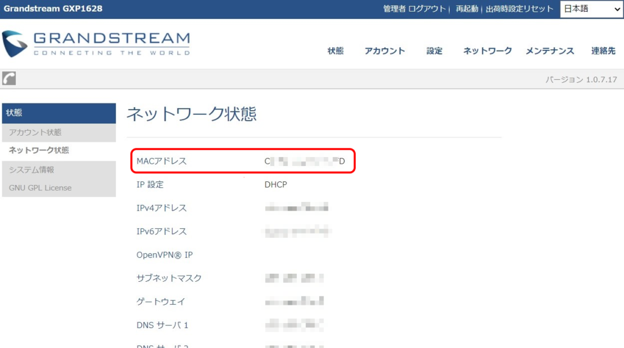Viewport: 624px width, 348px height.
Task: Open the ネットワーク navigation menu
Action: pos(487,51)
